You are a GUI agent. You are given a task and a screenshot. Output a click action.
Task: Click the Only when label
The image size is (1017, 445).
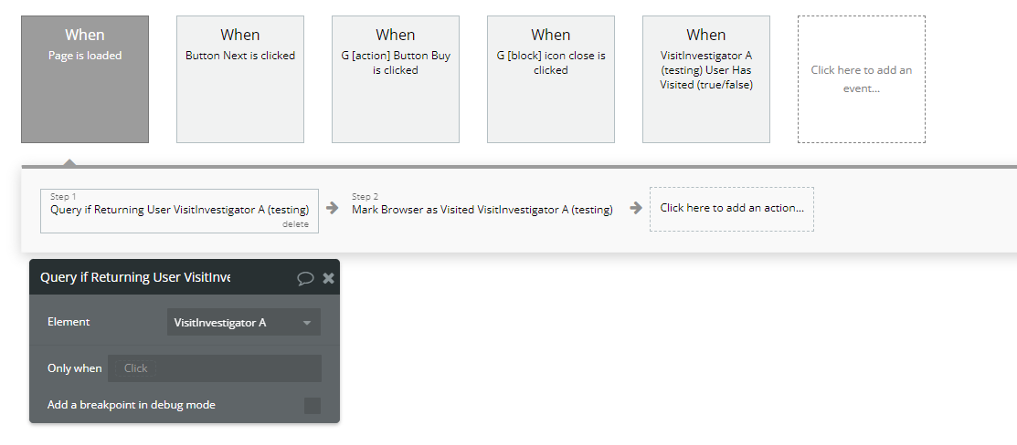[x=75, y=368]
